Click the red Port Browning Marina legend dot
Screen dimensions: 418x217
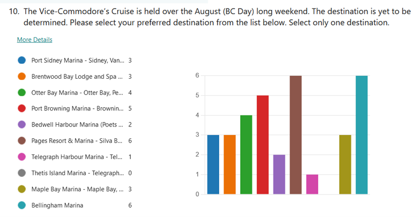click(x=22, y=108)
